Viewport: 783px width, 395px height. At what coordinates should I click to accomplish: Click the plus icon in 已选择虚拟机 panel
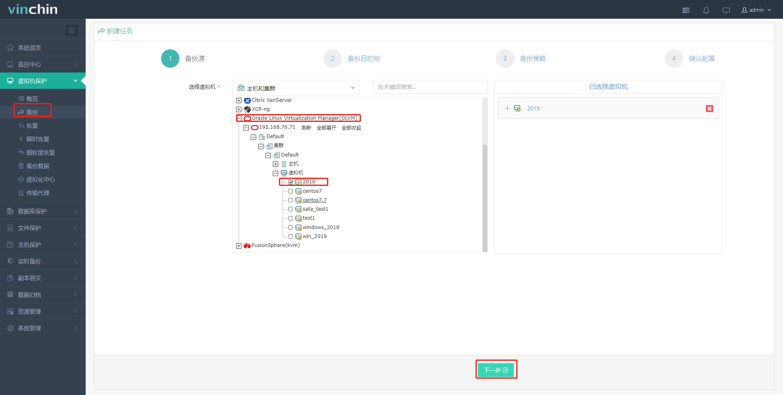[507, 108]
